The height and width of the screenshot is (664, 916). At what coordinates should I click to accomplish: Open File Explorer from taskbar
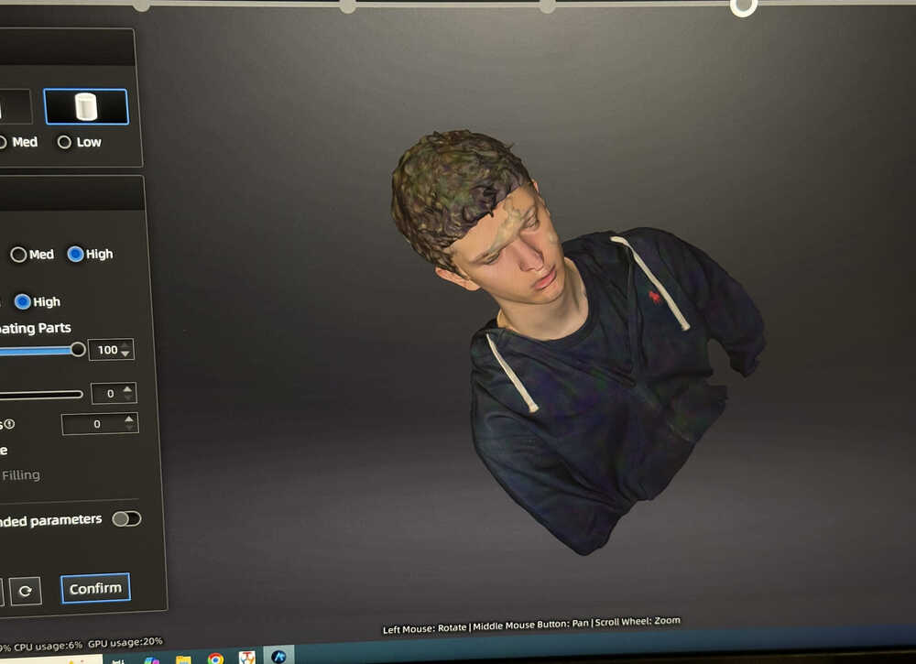pyautogui.click(x=183, y=659)
